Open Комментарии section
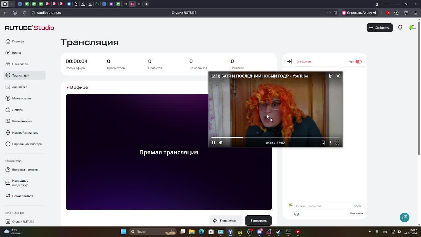Screen dimensions: 421x237 (x=22, y=121)
